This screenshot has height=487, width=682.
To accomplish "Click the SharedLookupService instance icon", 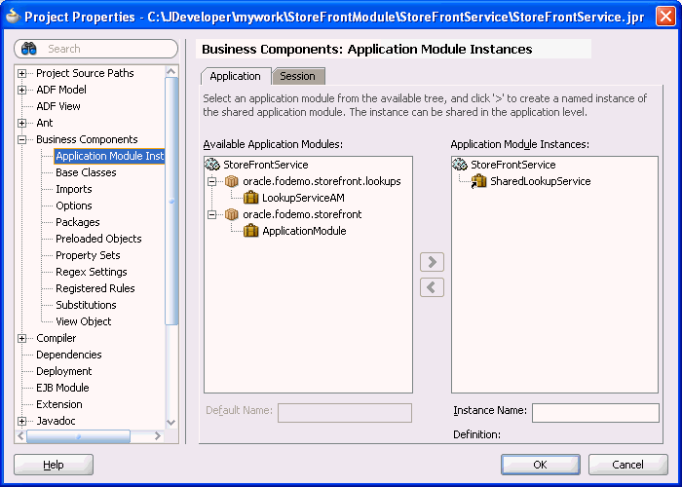I will point(478,181).
